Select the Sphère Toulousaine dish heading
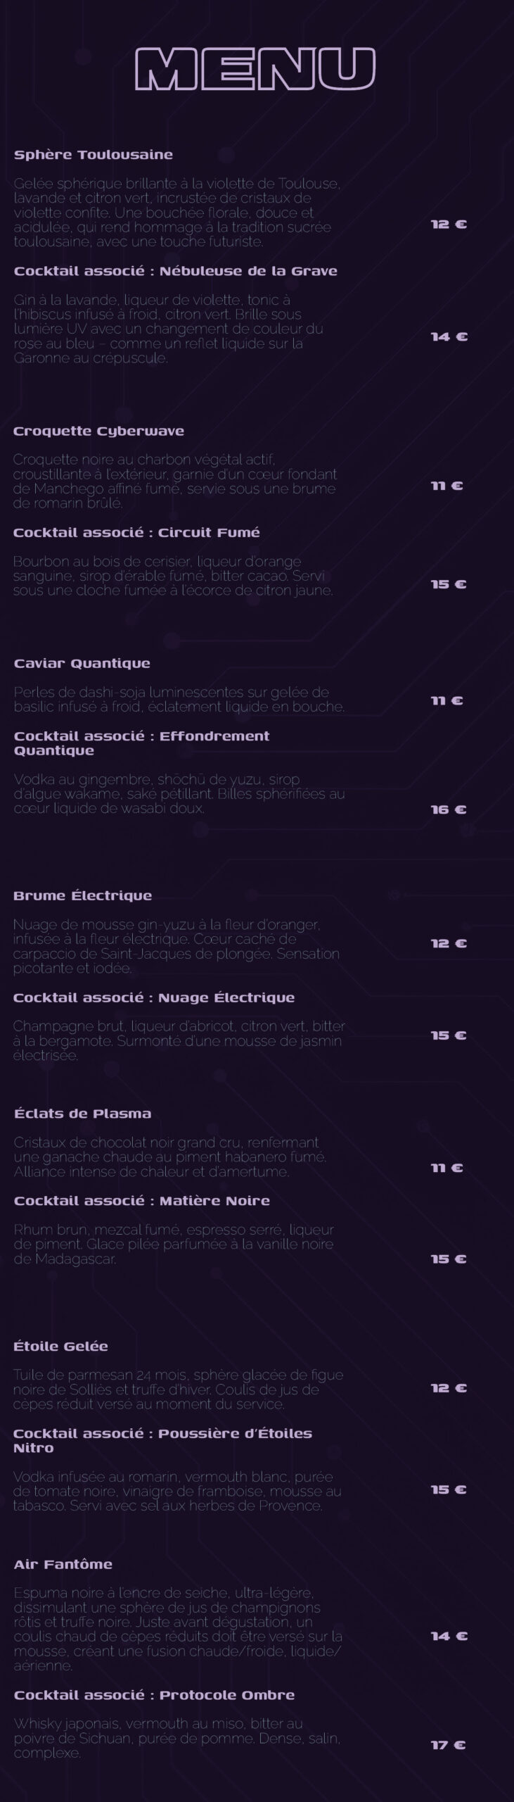 pyautogui.click(x=94, y=155)
